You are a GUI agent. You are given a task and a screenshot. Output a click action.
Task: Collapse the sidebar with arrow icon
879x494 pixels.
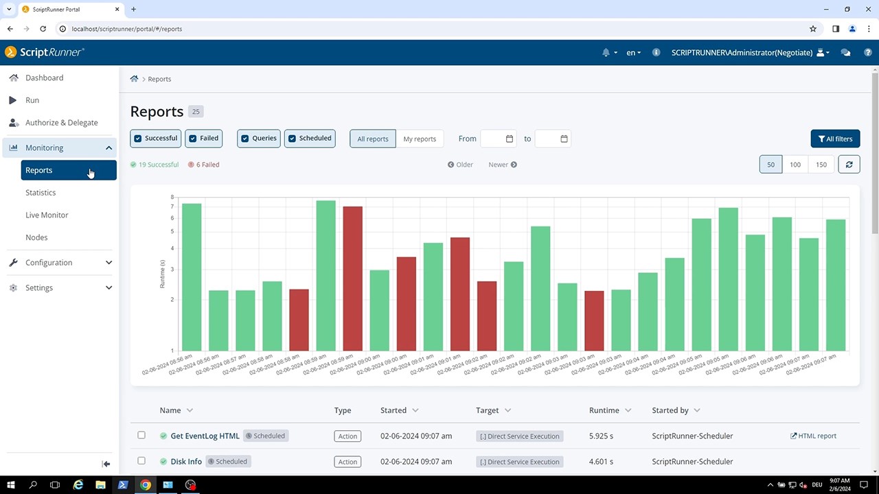point(106,464)
